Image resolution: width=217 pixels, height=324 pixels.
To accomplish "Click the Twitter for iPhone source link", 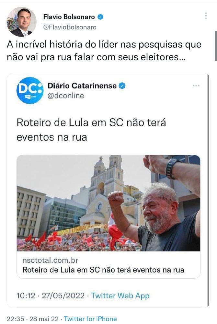I will click(x=90, y=319).
